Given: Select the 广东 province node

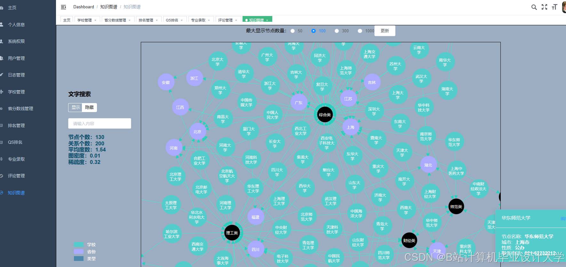Looking at the screenshot, I should tap(299, 102).
